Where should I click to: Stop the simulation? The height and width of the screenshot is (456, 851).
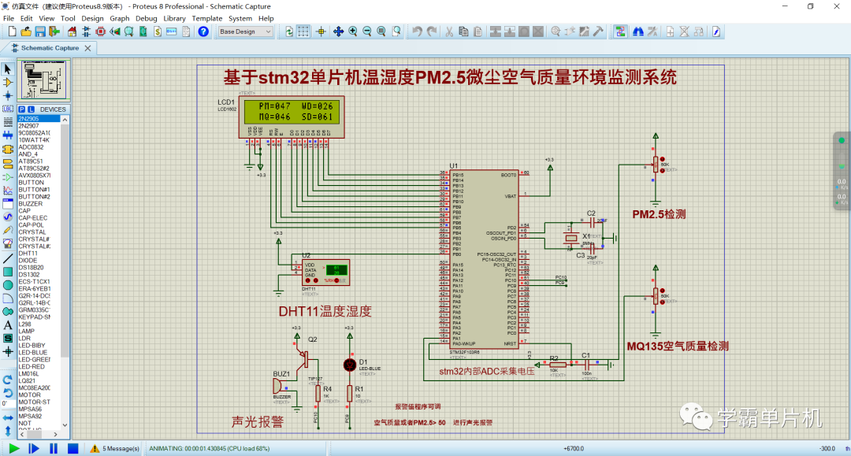(72, 448)
